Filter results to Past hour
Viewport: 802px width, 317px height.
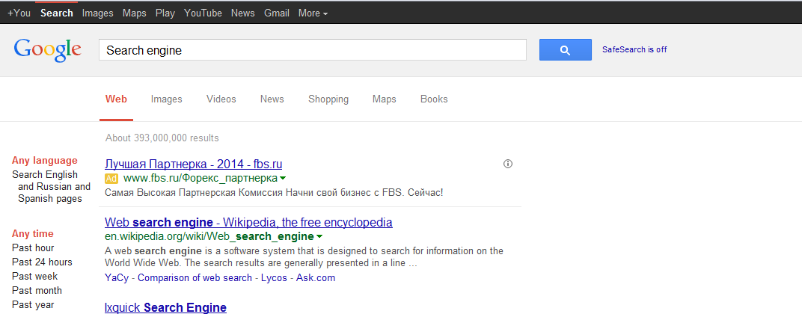point(33,248)
